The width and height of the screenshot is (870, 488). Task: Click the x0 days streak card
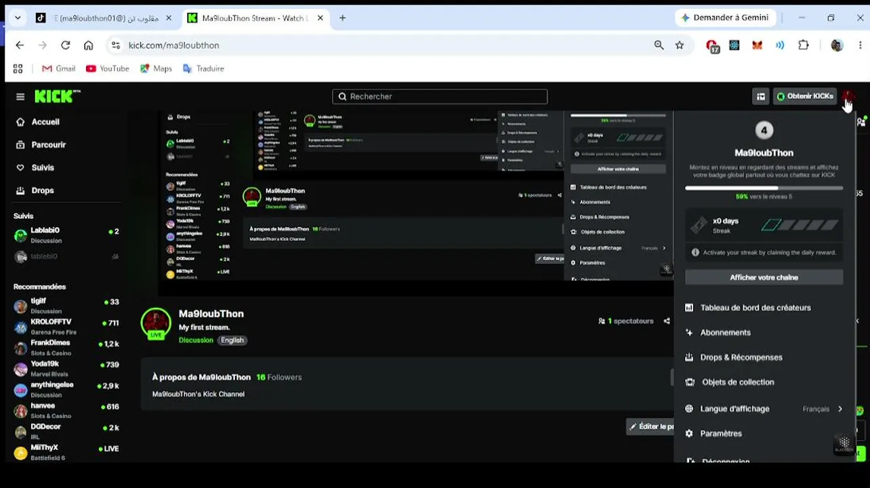pyautogui.click(x=764, y=226)
